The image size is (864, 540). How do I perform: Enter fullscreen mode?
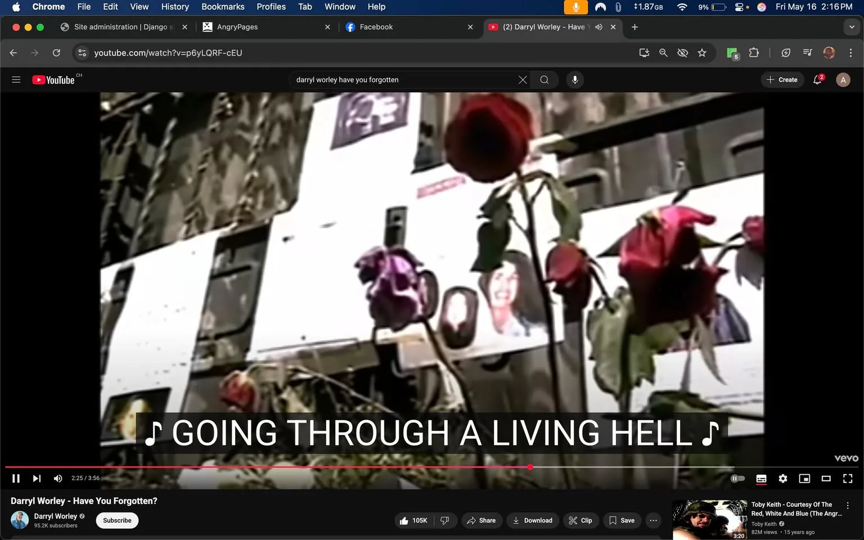[848, 479]
